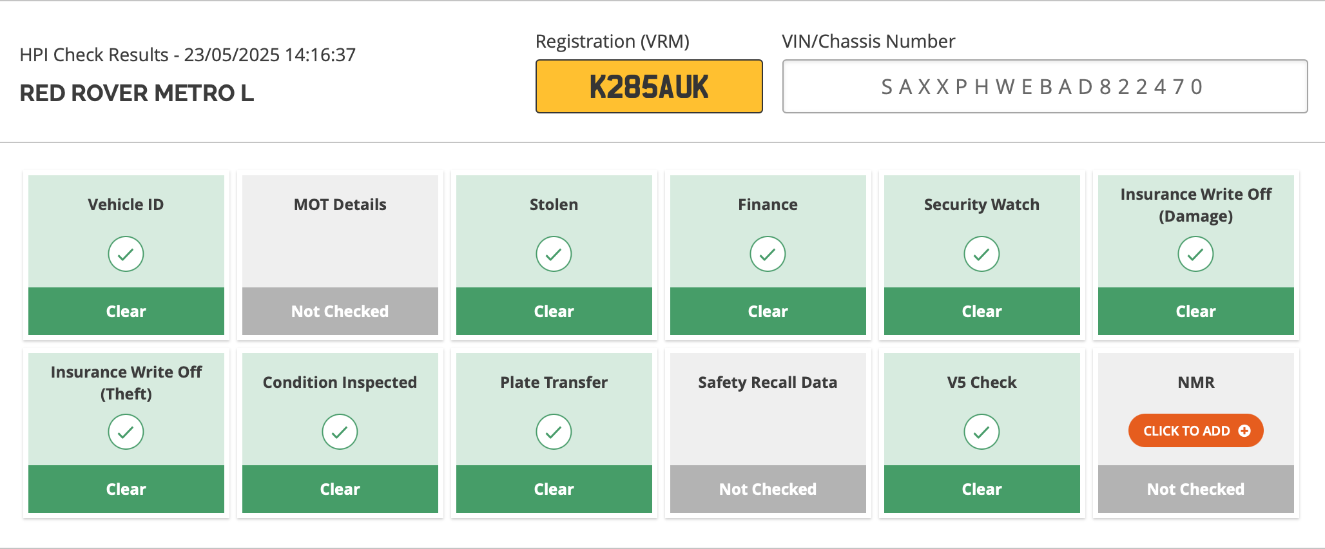The image size is (1325, 549).
Task: Click the Condition Inspected checkmark icon
Action: tap(340, 432)
